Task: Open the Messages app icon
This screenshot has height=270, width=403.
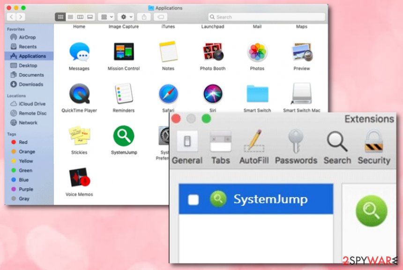Action: (x=79, y=52)
